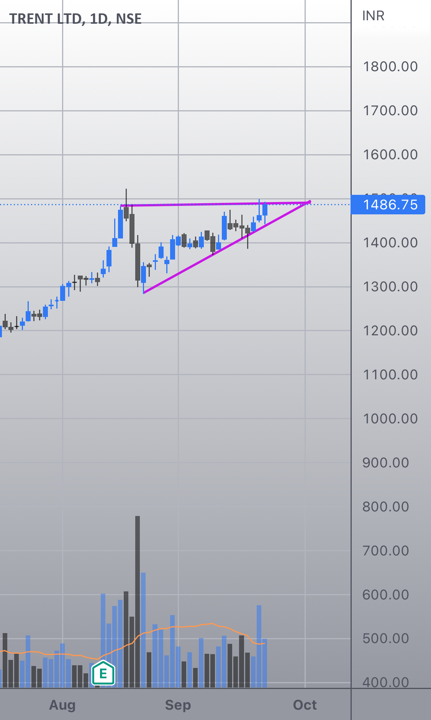431x720 pixels.
Task: Click the 1100.00 price scale label
Action: pyautogui.click(x=390, y=375)
